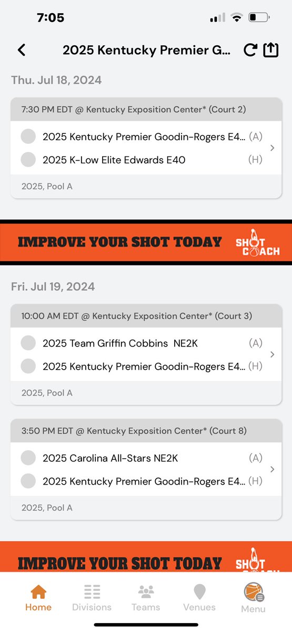Open the Teams tab icon
The image size is (292, 632).
click(x=146, y=592)
